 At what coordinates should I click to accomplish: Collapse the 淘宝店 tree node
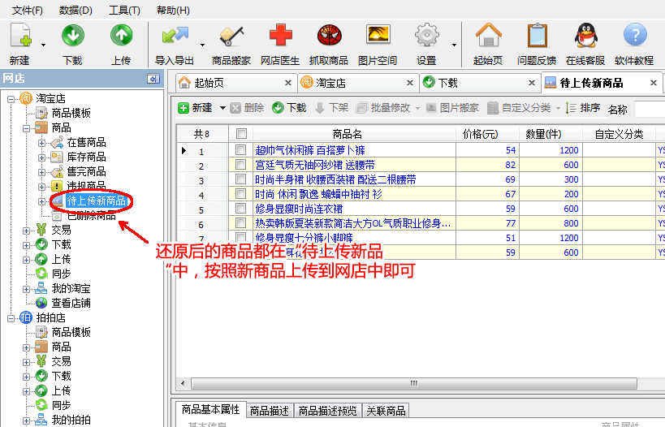coord(11,99)
